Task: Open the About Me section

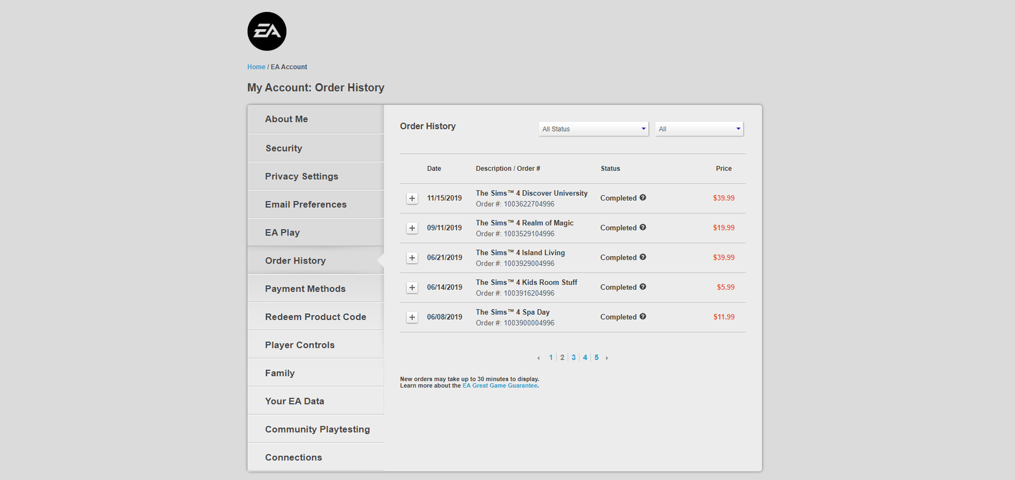Action: 315,119
